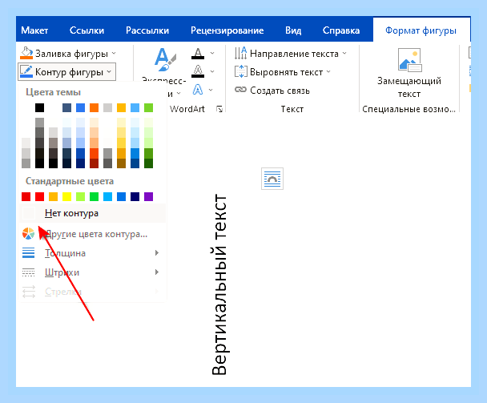
Task: Click the Create Link chain icon
Action: tap(240, 90)
